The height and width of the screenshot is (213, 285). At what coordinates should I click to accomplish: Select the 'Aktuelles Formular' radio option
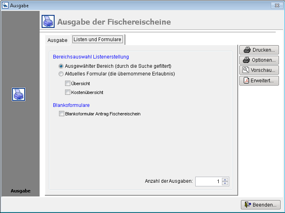[61, 74]
